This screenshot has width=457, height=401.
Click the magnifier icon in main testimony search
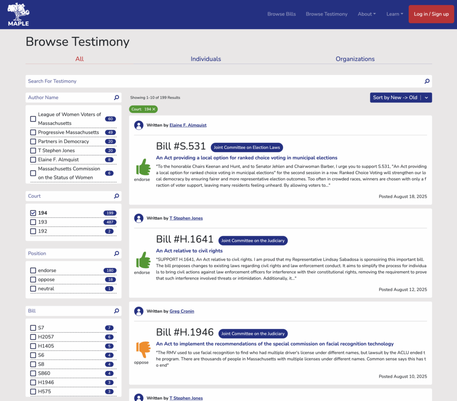(427, 81)
